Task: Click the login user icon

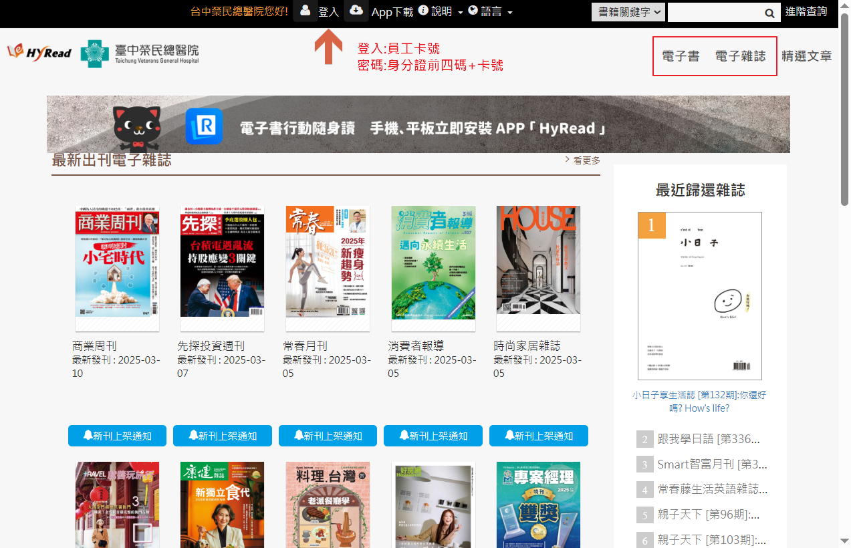Action: point(306,11)
